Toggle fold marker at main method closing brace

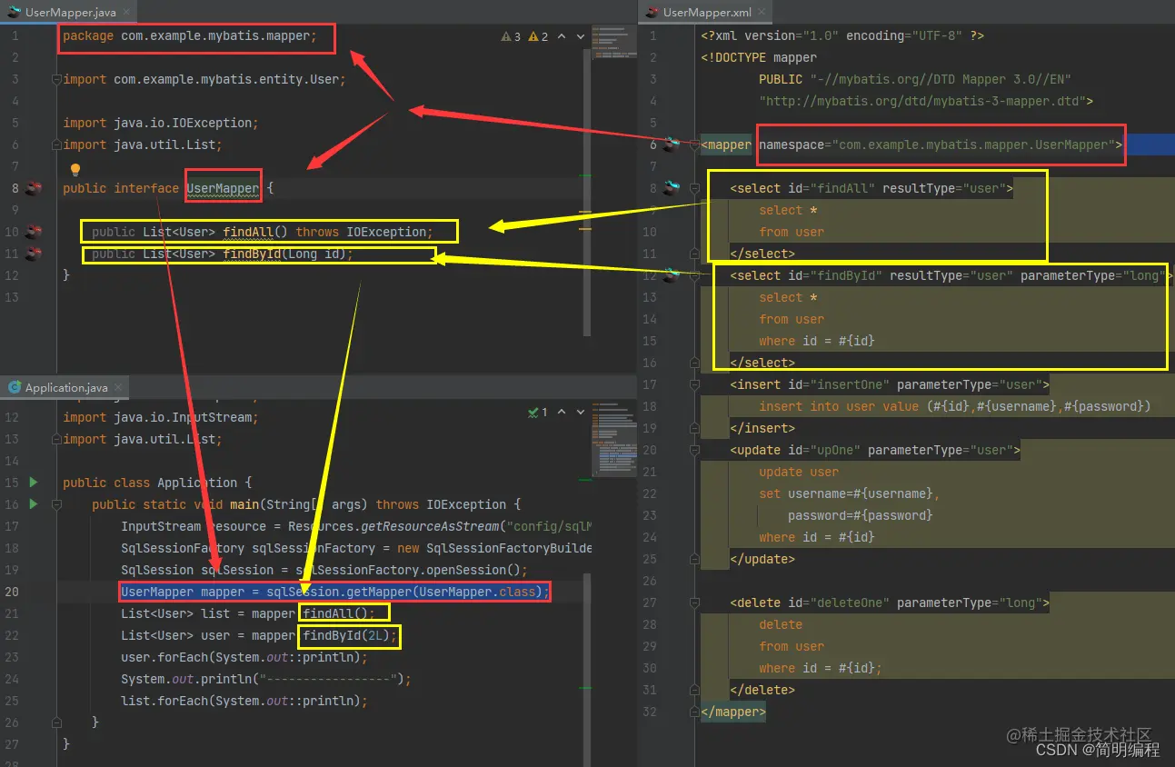click(56, 722)
